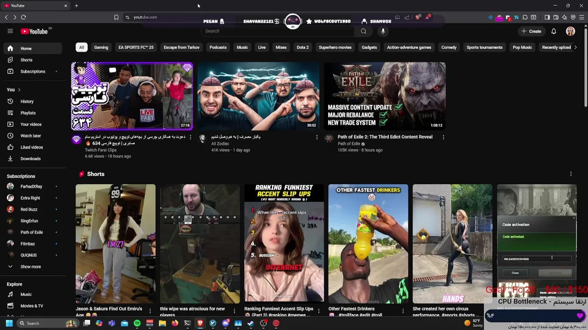Go back in the browser
Viewport: 588px width, 330px height.
(6, 17)
